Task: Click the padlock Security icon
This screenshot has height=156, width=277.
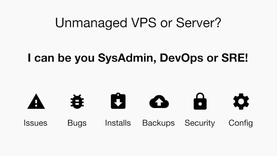Action: [x=200, y=101]
